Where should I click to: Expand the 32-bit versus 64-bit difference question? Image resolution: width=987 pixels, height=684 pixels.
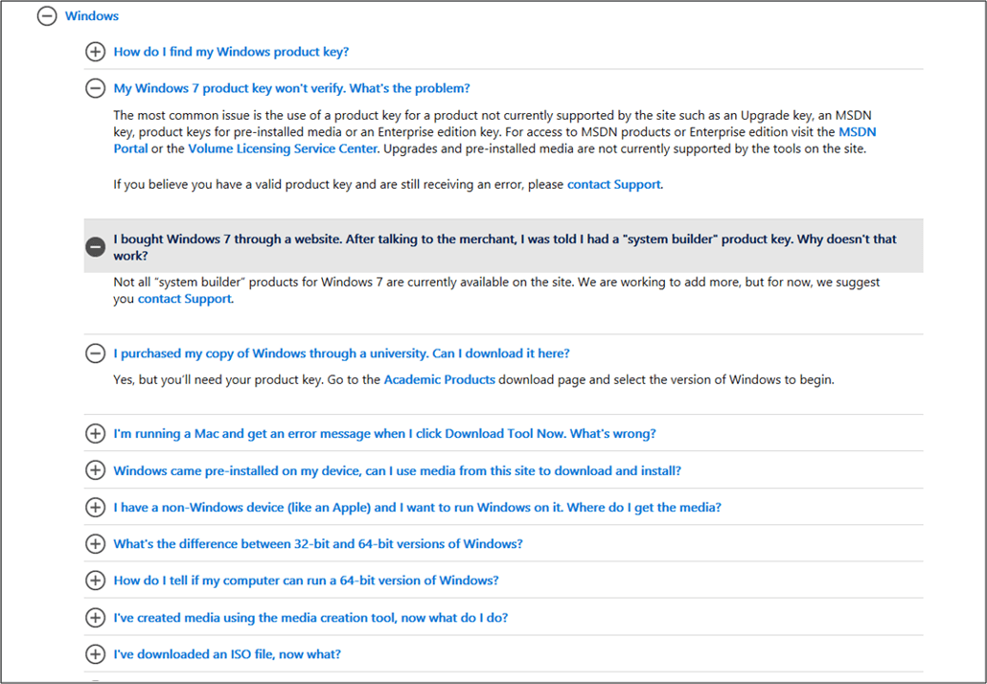click(x=95, y=543)
